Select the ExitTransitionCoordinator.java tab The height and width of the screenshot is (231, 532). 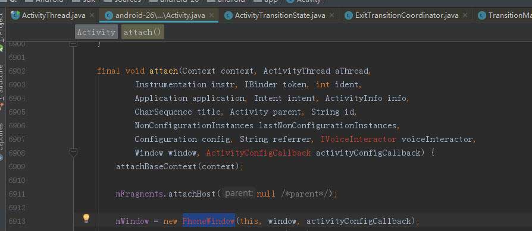(407, 15)
